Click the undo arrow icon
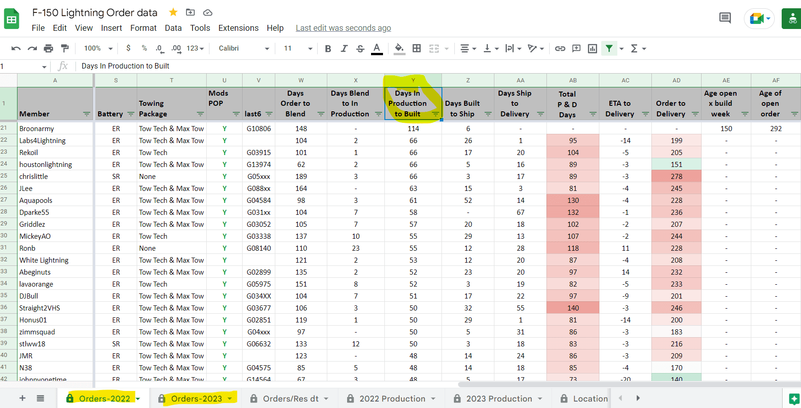The width and height of the screenshot is (801, 408). (16, 48)
